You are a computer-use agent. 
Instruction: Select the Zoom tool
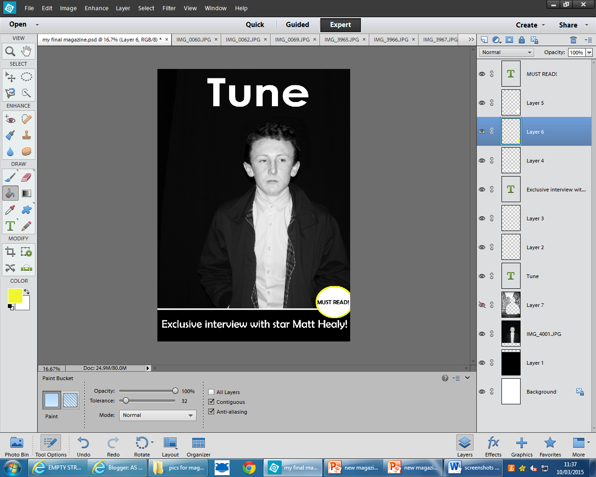tap(10, 51)
